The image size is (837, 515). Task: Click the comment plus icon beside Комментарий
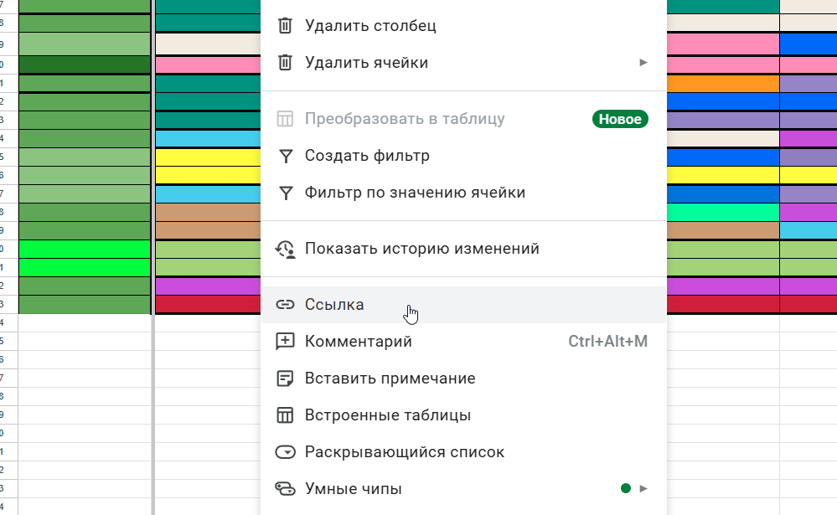(x=285, y=342)
